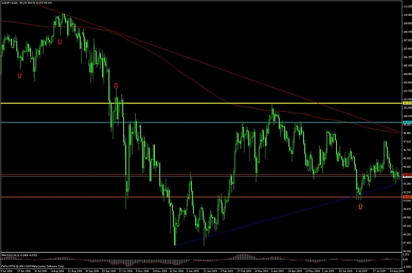This screenshot has height=273, width=412.
Task: Select the yellow horizontal line object
Action: coord(201,103)
